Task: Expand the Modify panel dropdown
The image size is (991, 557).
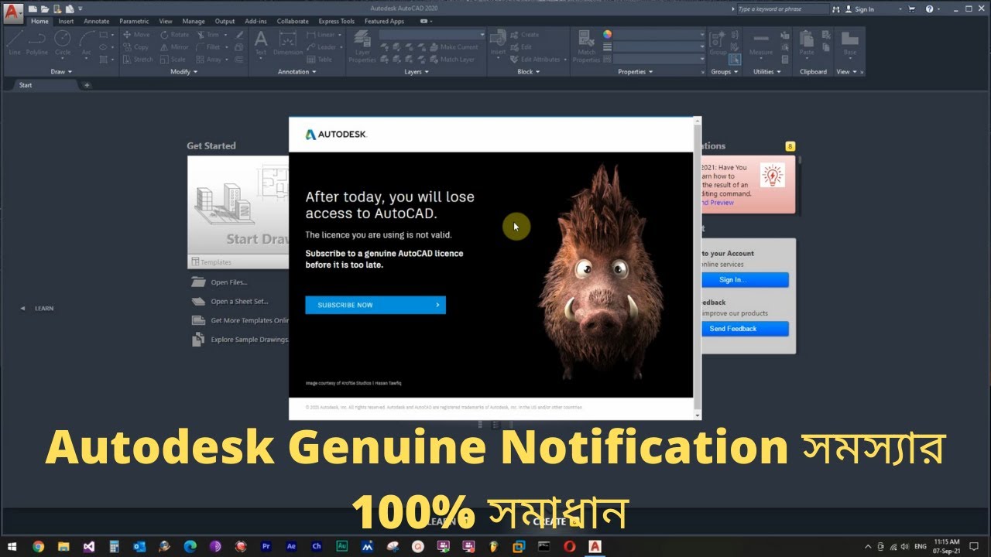Action: [183, 72]
